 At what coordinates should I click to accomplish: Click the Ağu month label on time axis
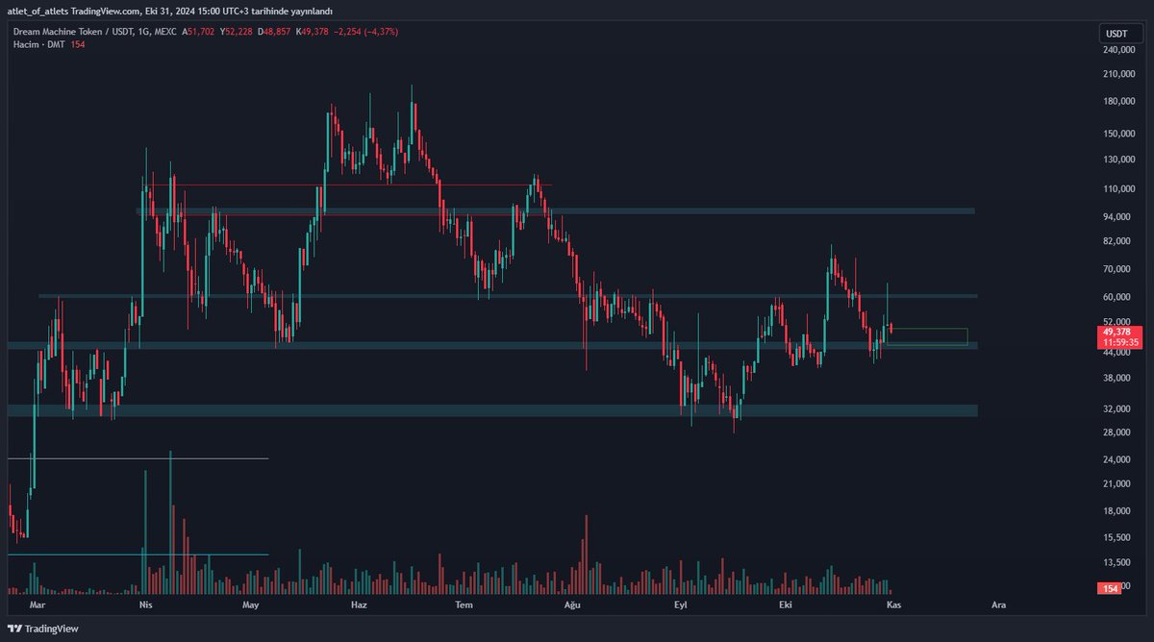[574, 605]
